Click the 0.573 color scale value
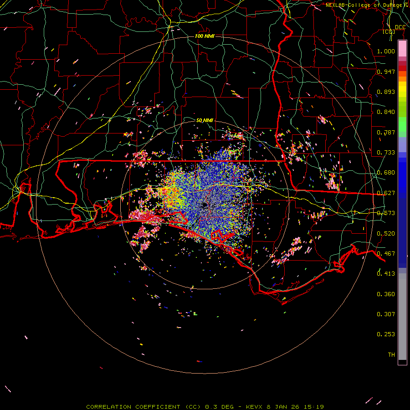The width and height of the screenshot is (410, 410). pyautogui.click(x=386, y=213)
